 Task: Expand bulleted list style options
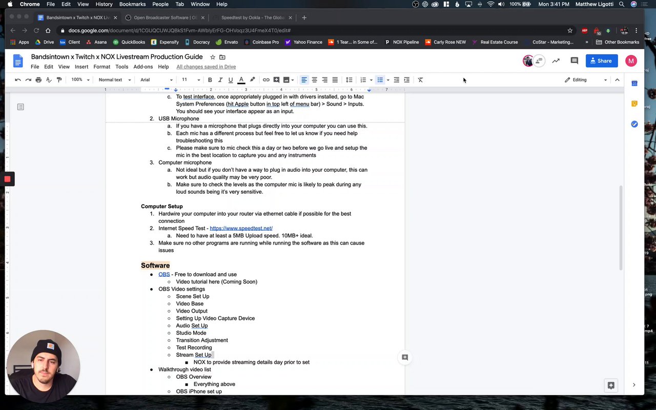tap(388, 80)
